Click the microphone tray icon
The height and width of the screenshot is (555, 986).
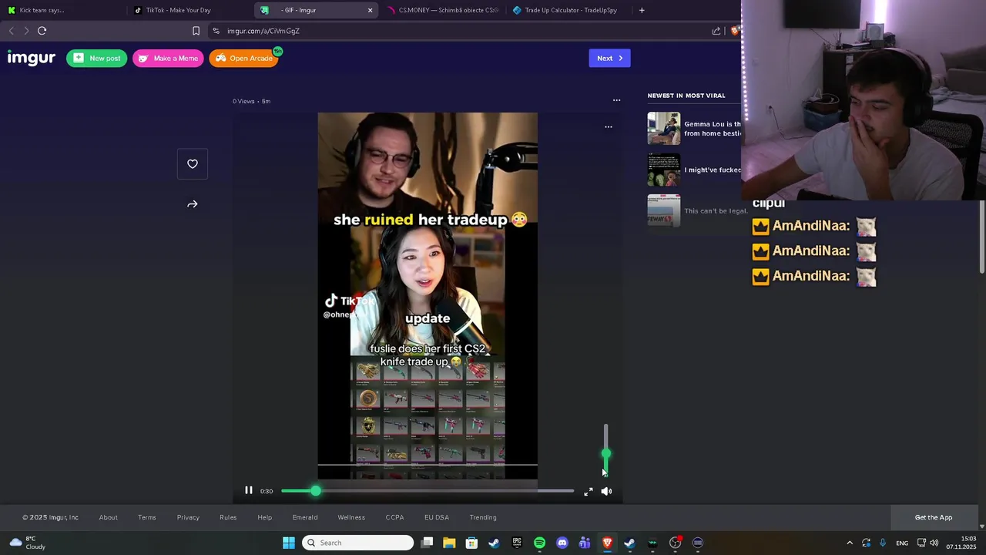pyautogui.click(x=883, y=543)
